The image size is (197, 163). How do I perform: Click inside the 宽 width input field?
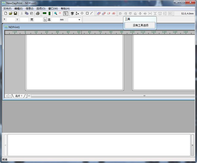pyautogui.click(x=38, y=20)
